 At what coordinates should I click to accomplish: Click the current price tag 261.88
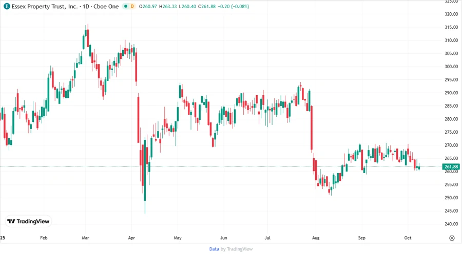(451, 166)
